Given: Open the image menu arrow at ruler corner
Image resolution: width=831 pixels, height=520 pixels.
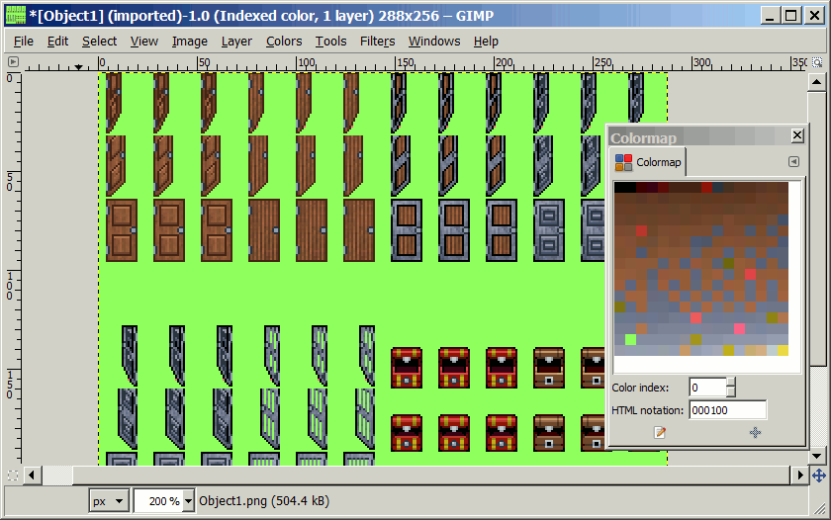Looking at the screenshot, I should coord(13,61).
